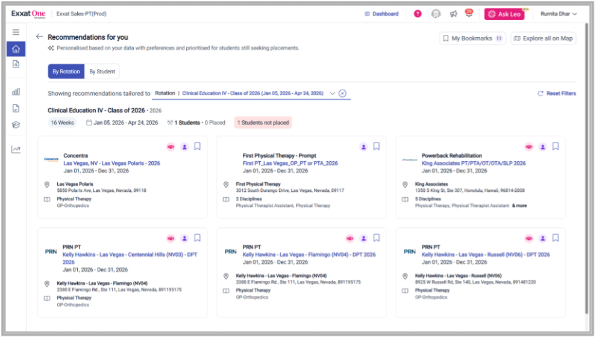The height and width of the screenshot is (338, 596).
Task: Go to the Home sidebar icon
Action: (x=16, y=49)
